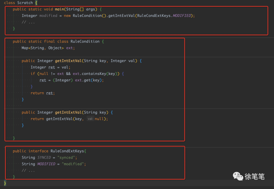Screen dimensions: 274x189
Task: Click the "Object" type argument
Action: point(55,48)
